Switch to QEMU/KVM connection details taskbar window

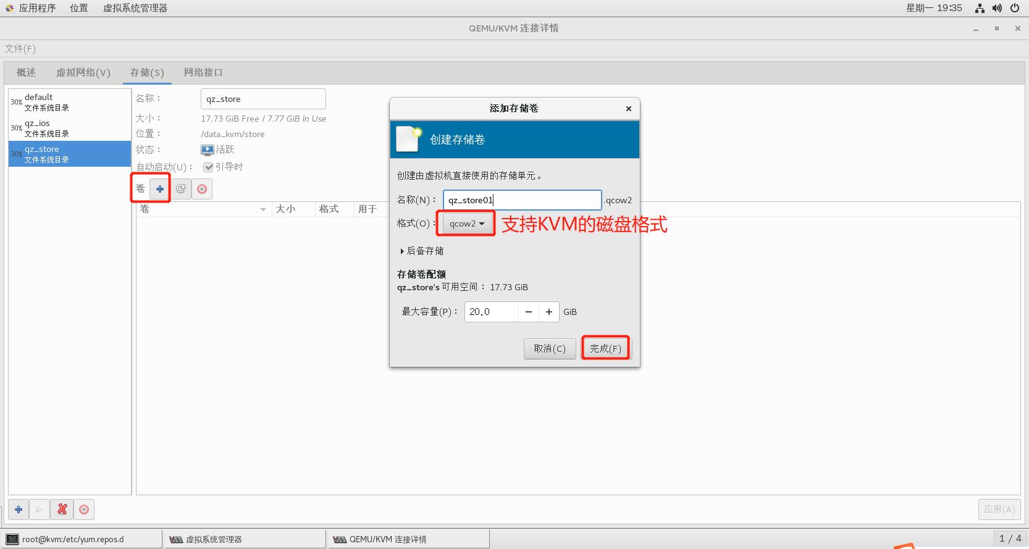408,539
